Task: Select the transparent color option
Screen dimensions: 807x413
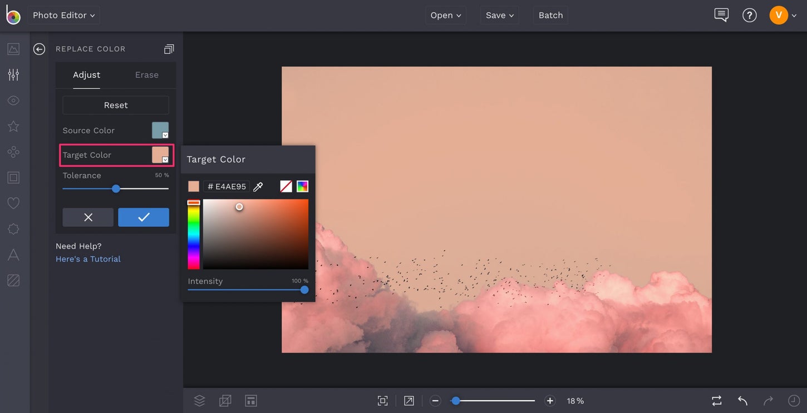Action: click(x=286, y=186)
